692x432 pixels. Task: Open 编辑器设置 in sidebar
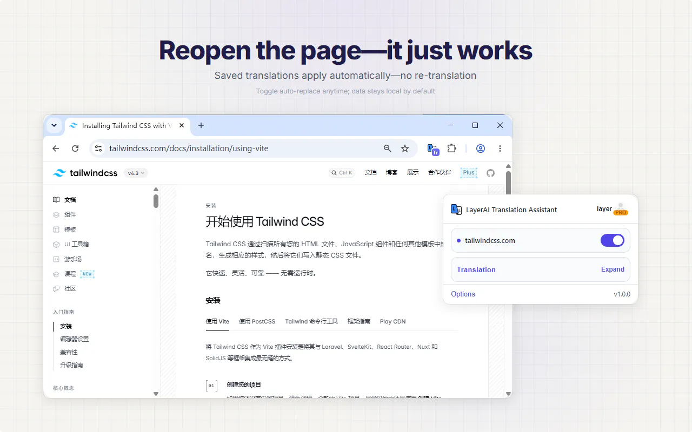(x=75, y=339)
